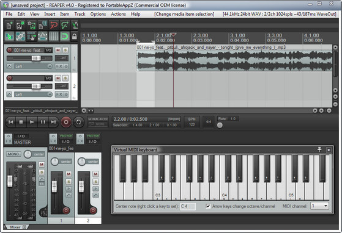The image size is (342, 233).
Task: Click the Redo toolbar icon
Action: (65, 26)
